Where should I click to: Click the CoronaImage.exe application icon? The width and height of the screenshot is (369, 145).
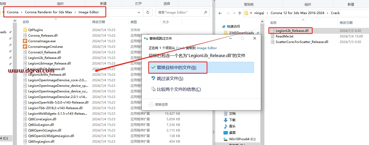coord(25,41)
